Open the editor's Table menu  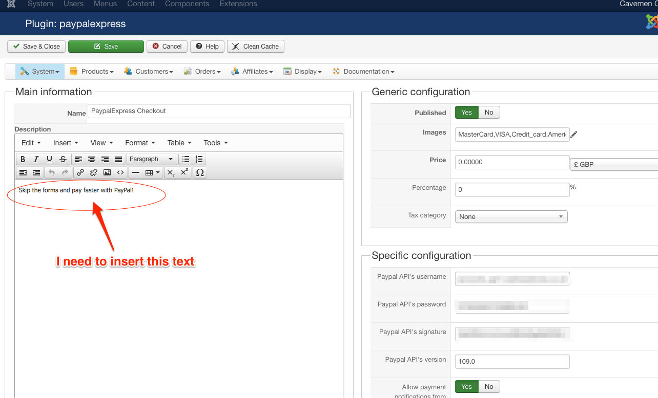pyautogui.click(x=179, y=143)
